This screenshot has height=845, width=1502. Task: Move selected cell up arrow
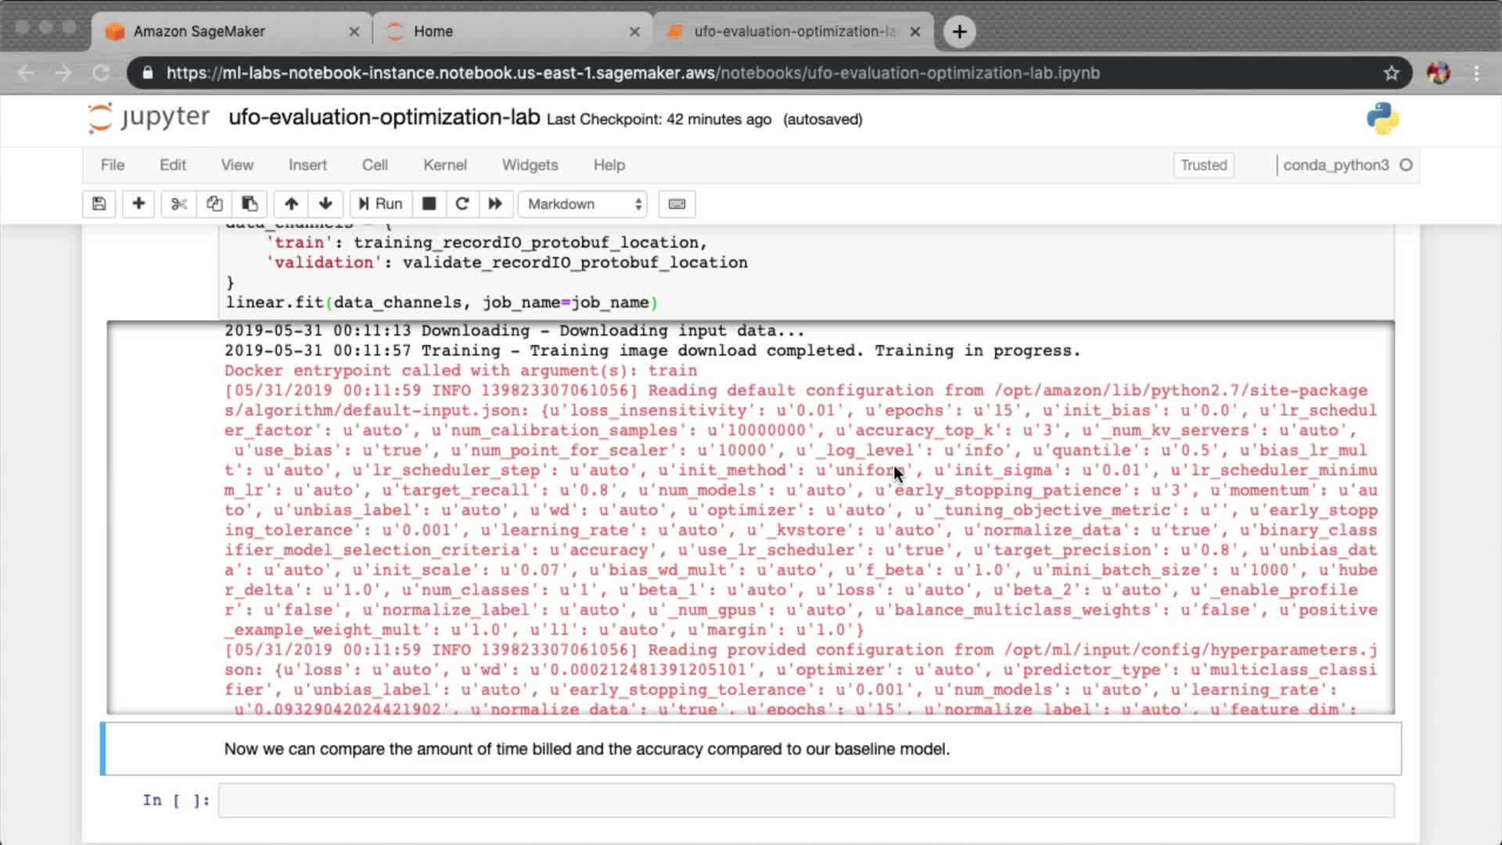[x=291, y=204]
